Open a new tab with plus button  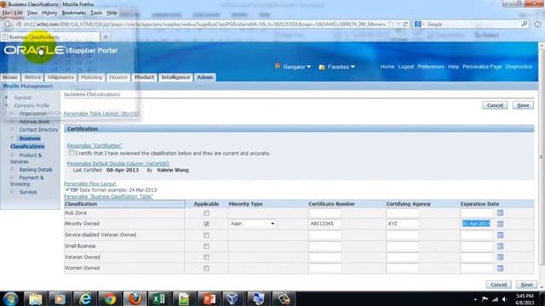pos(106,37)
